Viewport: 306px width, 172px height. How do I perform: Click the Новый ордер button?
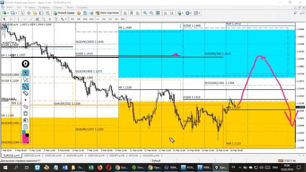[x=64, y=13]
